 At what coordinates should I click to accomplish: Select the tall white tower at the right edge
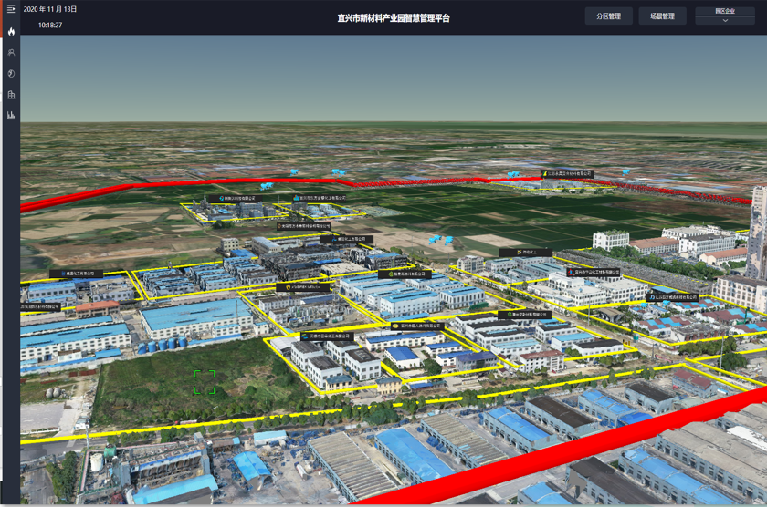(x=758, y=228)
